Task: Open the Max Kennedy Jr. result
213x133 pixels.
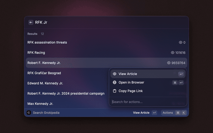Action: [x=40, y=103]
